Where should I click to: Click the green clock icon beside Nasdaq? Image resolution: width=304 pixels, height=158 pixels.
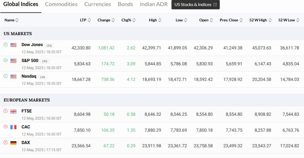pos(5,76)
